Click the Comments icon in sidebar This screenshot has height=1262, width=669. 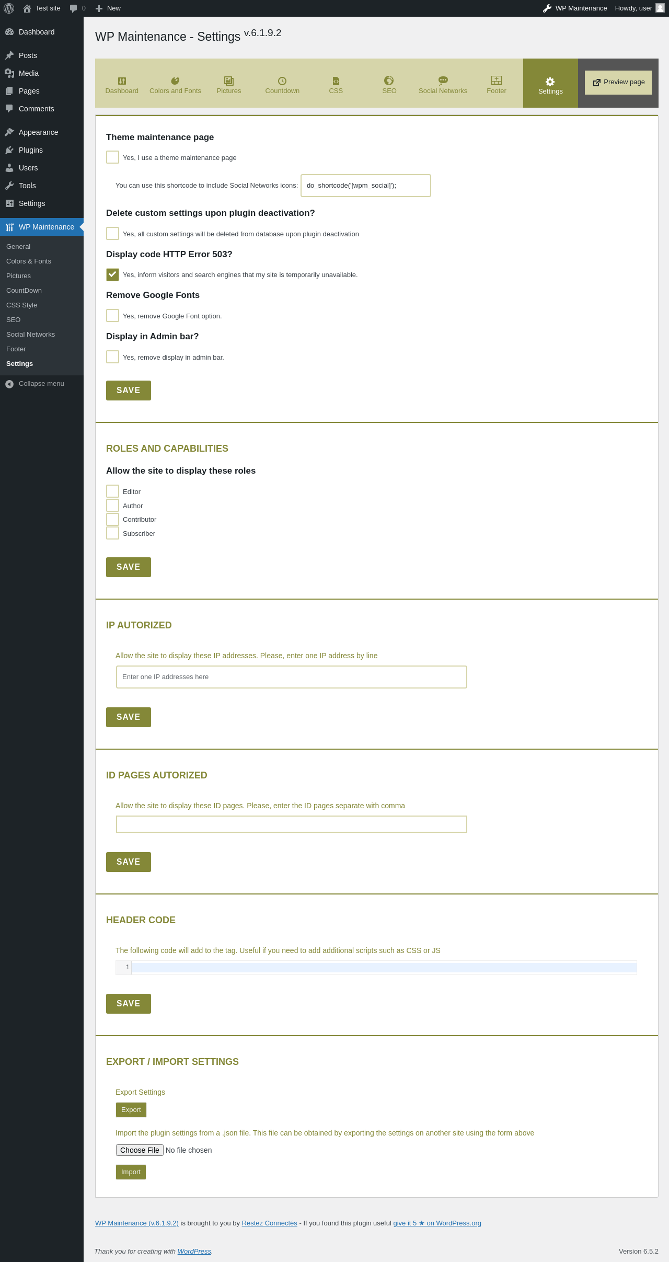(9, 109)
